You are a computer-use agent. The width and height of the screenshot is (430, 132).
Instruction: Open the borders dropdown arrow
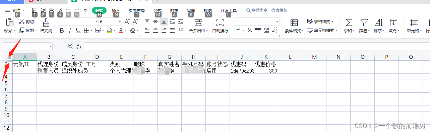click(x=91, y=31)
